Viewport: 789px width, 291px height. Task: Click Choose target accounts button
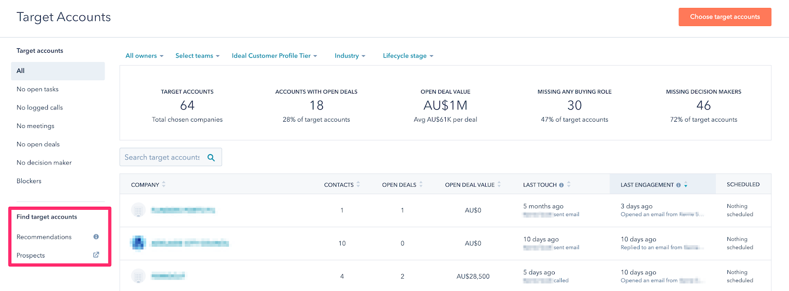point(724,17)
